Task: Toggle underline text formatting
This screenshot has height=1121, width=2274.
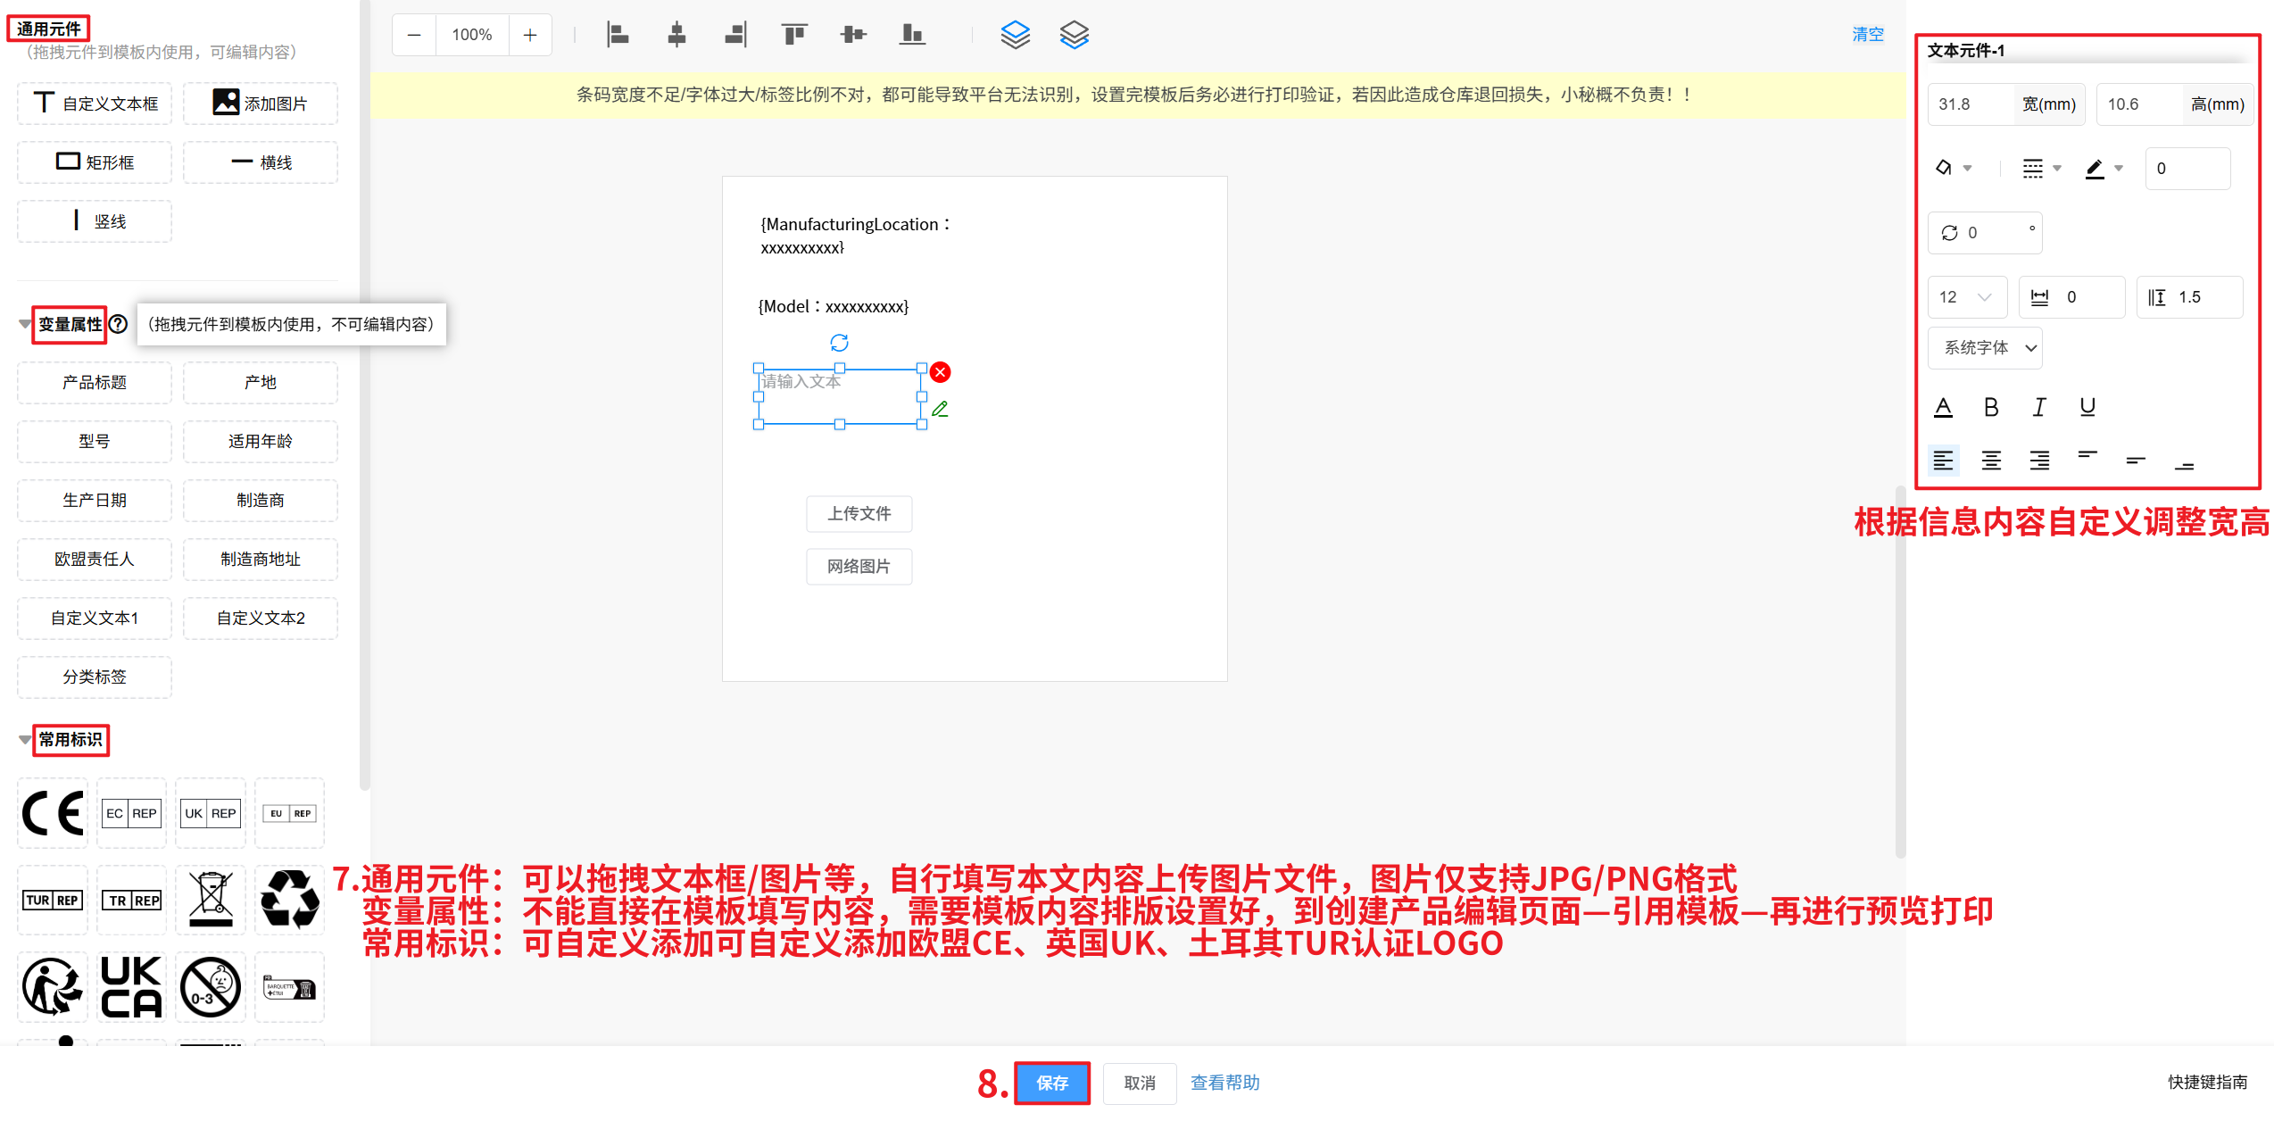Action: pyautogui.click(x=2087, y=407)
